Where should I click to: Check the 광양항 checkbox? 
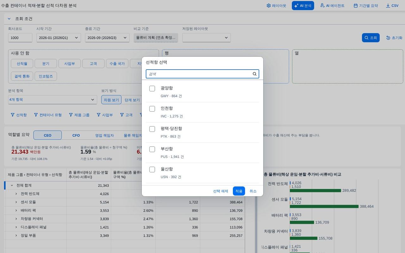pyautogui.click(x=152, y=89)
